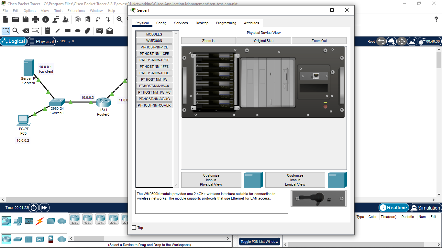
Task: Click the Activity Wizard icon
Action: click(66, 19)
